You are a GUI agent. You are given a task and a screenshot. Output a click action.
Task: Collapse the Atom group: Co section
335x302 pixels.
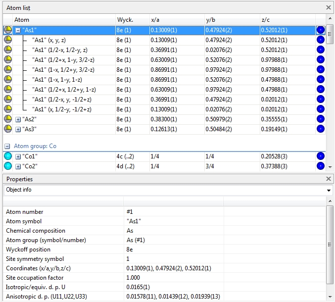(x=8, y=147)
